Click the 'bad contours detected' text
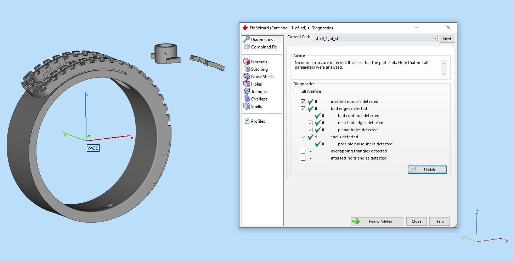Screen dimensions: 514x261 pos(358,116)
